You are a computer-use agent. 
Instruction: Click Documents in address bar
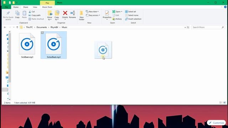tap(42, 27)
